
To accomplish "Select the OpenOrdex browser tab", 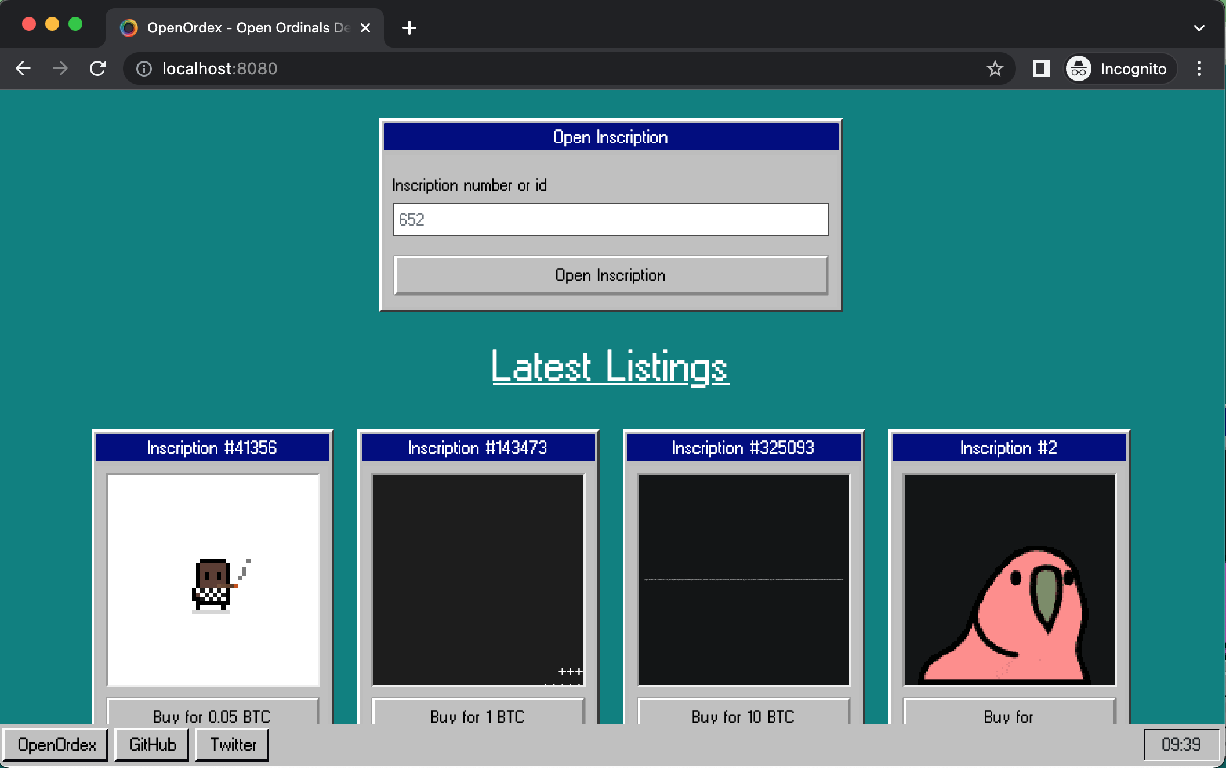I will pyautogui.click(x=245, y=28).
